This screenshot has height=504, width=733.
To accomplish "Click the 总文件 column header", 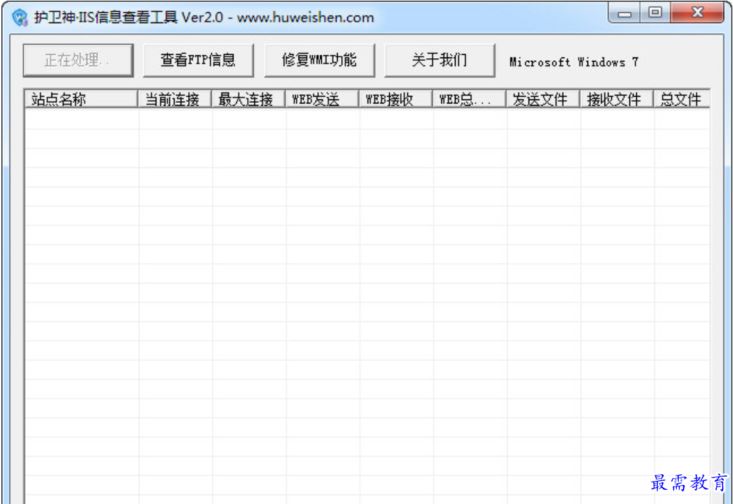I will click(x=680, y=98).
